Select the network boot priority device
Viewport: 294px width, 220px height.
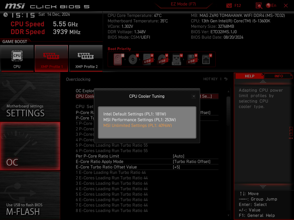pyautogui.click(x=207, y=59)
